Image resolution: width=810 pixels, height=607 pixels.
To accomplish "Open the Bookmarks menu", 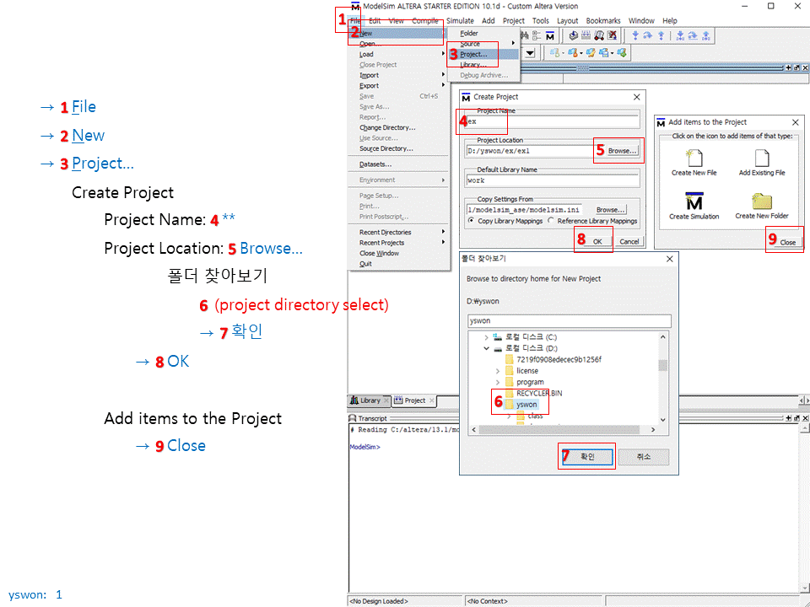I will coord(602,20).
